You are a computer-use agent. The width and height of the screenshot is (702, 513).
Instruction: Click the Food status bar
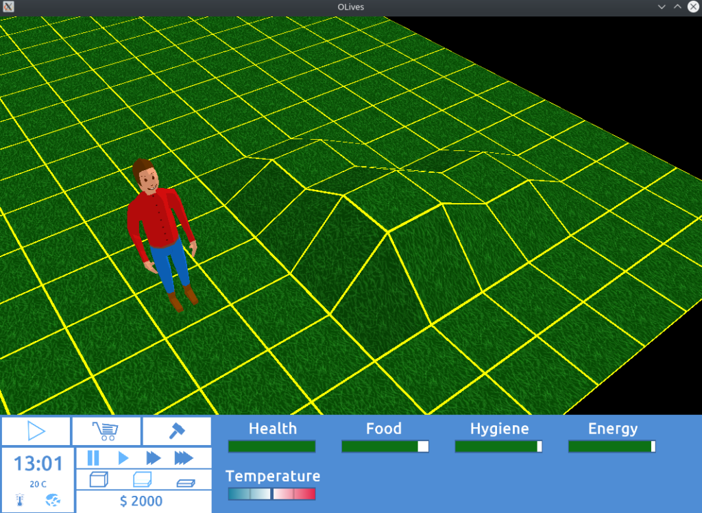click(385, 446)
